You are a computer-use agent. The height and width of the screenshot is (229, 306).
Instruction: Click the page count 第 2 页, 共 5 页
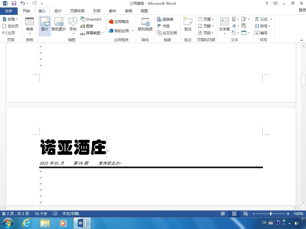tap(16, 213)
